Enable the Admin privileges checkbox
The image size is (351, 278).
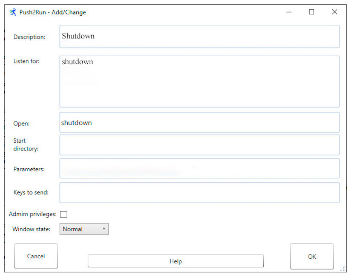(64, 214)
